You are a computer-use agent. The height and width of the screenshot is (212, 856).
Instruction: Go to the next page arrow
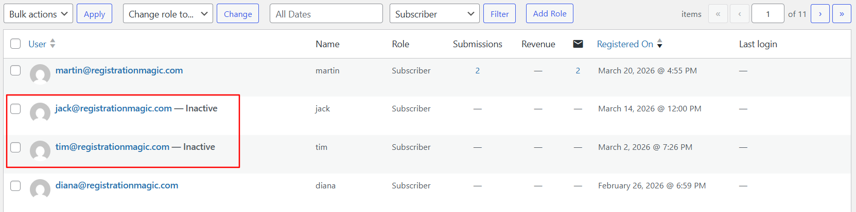pos(820,14)
